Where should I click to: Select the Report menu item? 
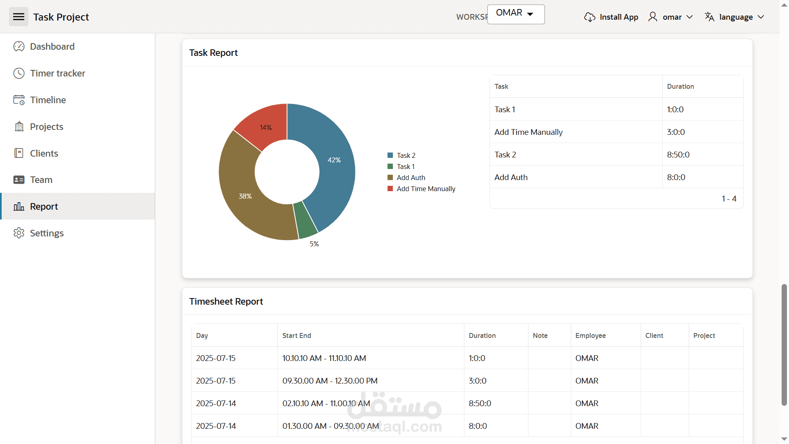[x=78, y=206]
